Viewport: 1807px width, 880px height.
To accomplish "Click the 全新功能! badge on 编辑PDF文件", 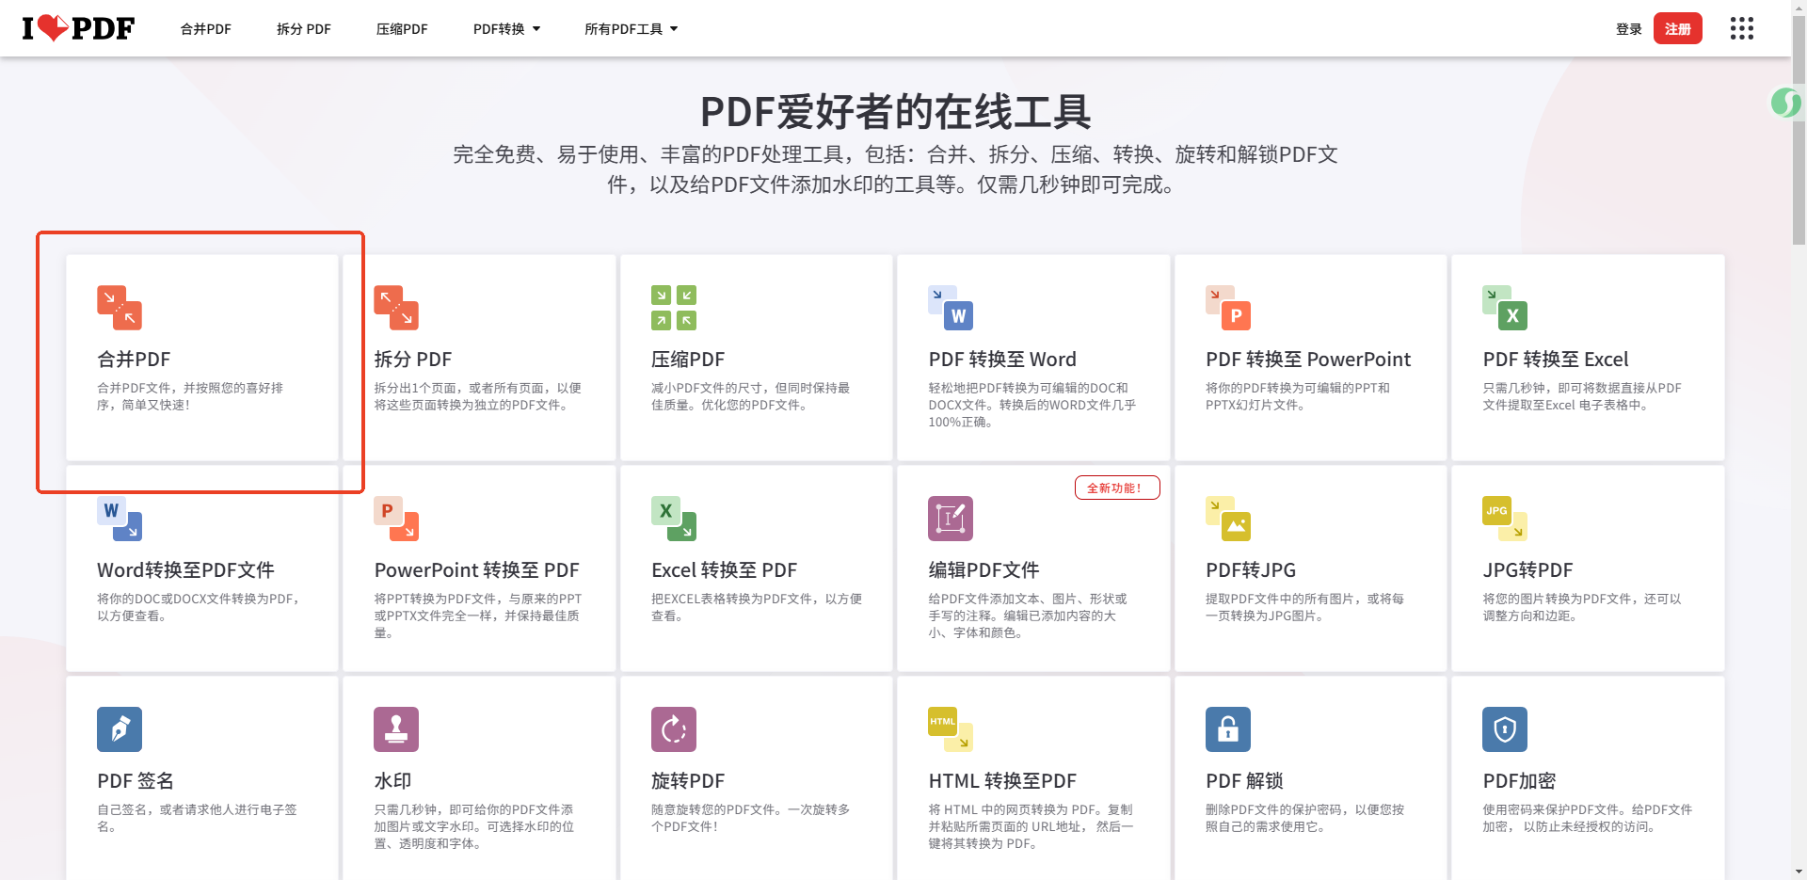I will [1117, 488].
